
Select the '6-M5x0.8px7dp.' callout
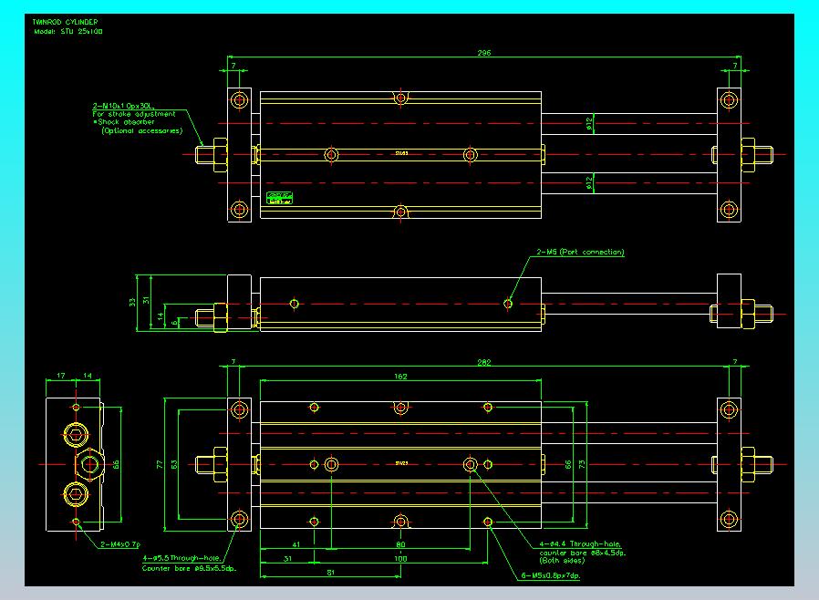coord(551,576)
